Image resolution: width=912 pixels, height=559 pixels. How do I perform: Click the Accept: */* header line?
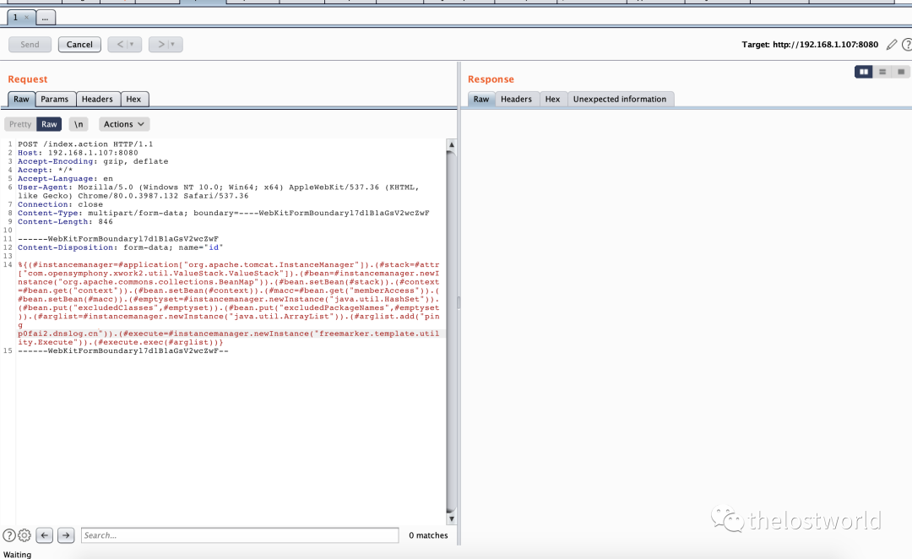(x=46, y=170)
